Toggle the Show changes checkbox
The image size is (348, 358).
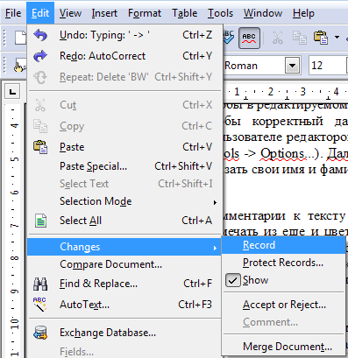point(233,280)
